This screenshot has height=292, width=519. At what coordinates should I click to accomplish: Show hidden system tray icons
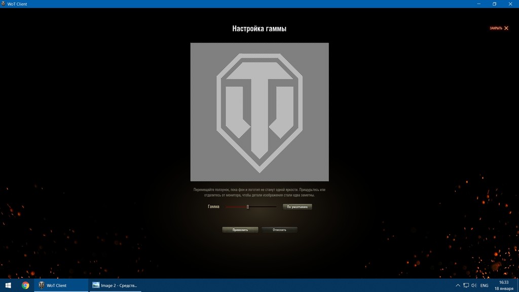tap(458, 285)
